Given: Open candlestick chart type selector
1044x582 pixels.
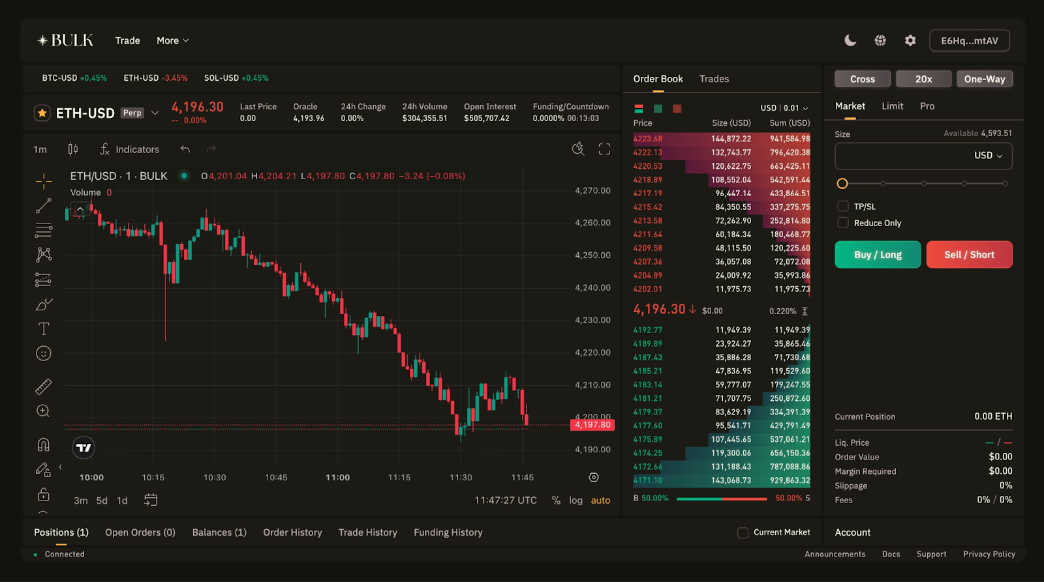Looking at the screenshot, I should tap(72, 149).
